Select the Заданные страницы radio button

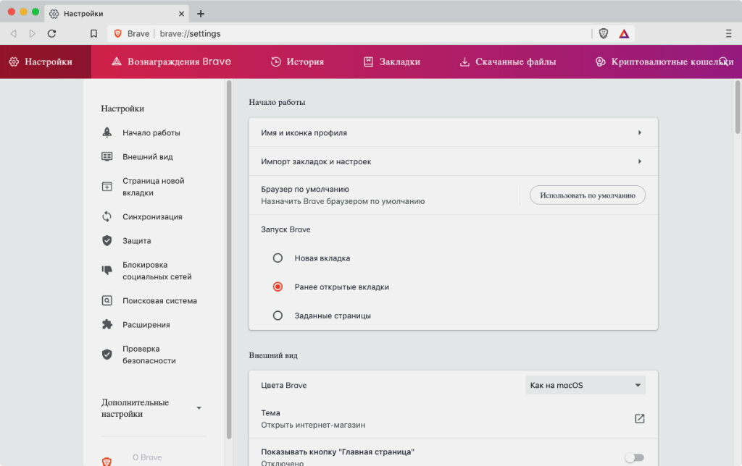coord(278,315)
